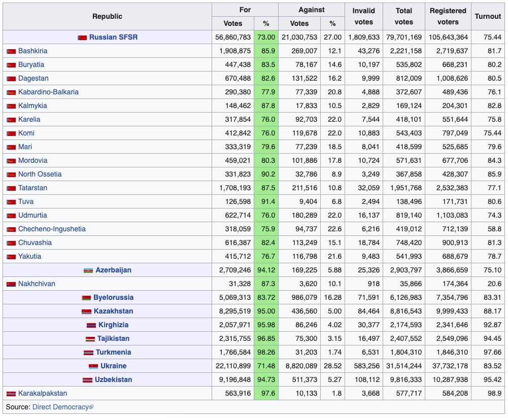Image resolution: width=508 pixels, height=418 pixels.
Task: Click the Dagestan flag icon
Action: [11, 79]
